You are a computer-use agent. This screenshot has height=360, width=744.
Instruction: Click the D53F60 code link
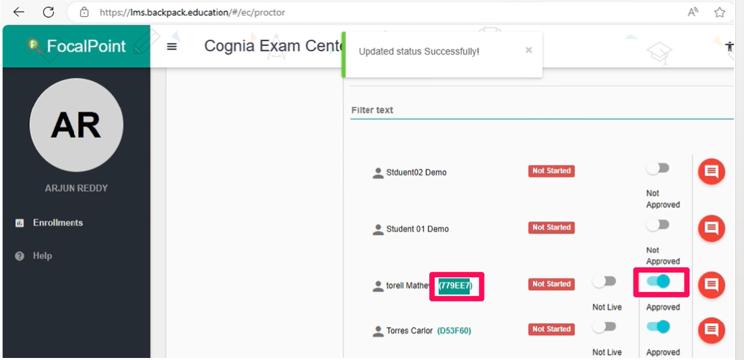click(x=454, y=330)
